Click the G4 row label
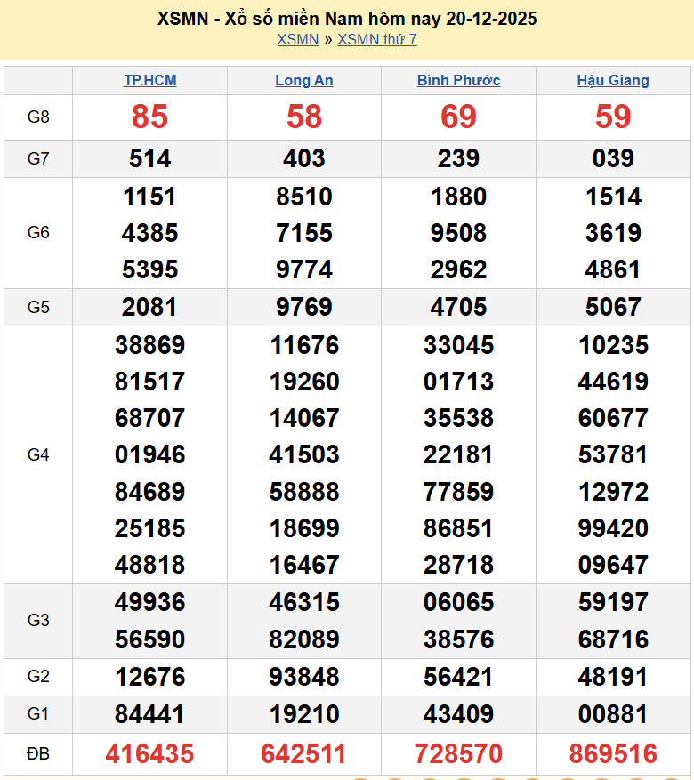This screenshot has height=780, width=694. (x=38, y=454)
